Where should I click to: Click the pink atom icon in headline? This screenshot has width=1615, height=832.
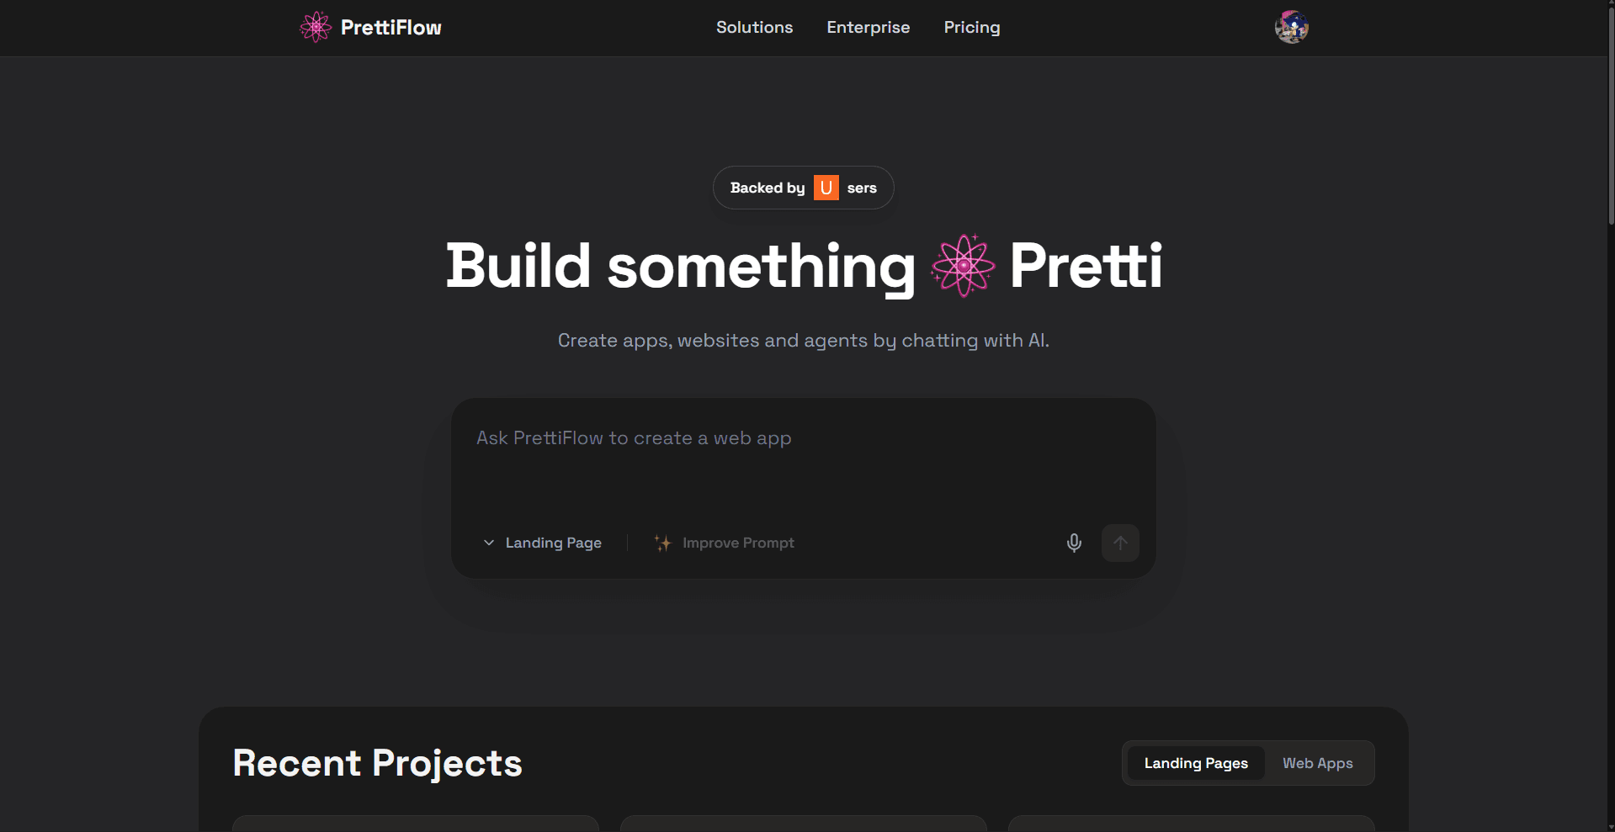click(963, 266)
